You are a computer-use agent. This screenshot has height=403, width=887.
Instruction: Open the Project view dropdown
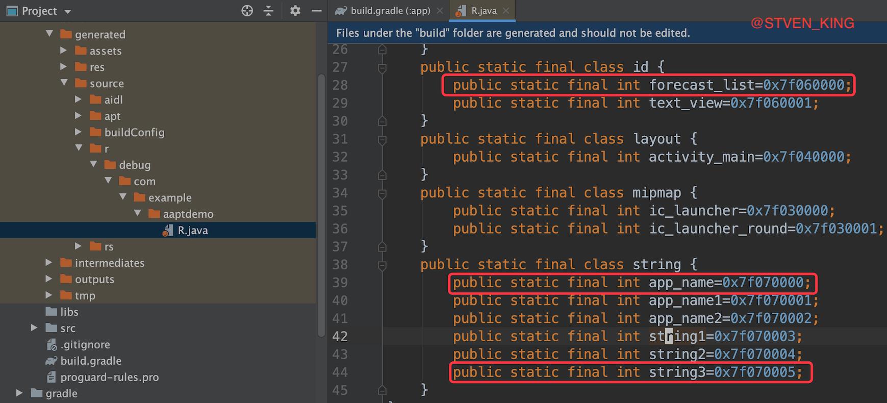[68, 11]
